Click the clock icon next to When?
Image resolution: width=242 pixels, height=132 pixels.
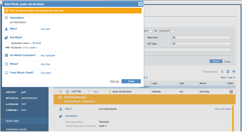coord(7,64)
